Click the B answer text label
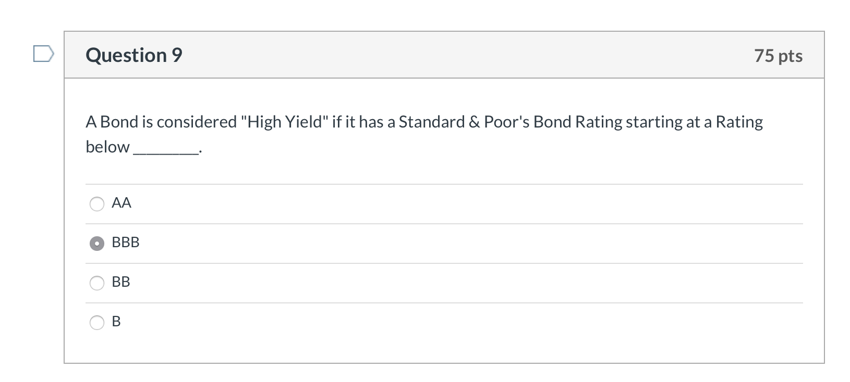The height and width of the screenshot is (382, 850). pos(117,322)
